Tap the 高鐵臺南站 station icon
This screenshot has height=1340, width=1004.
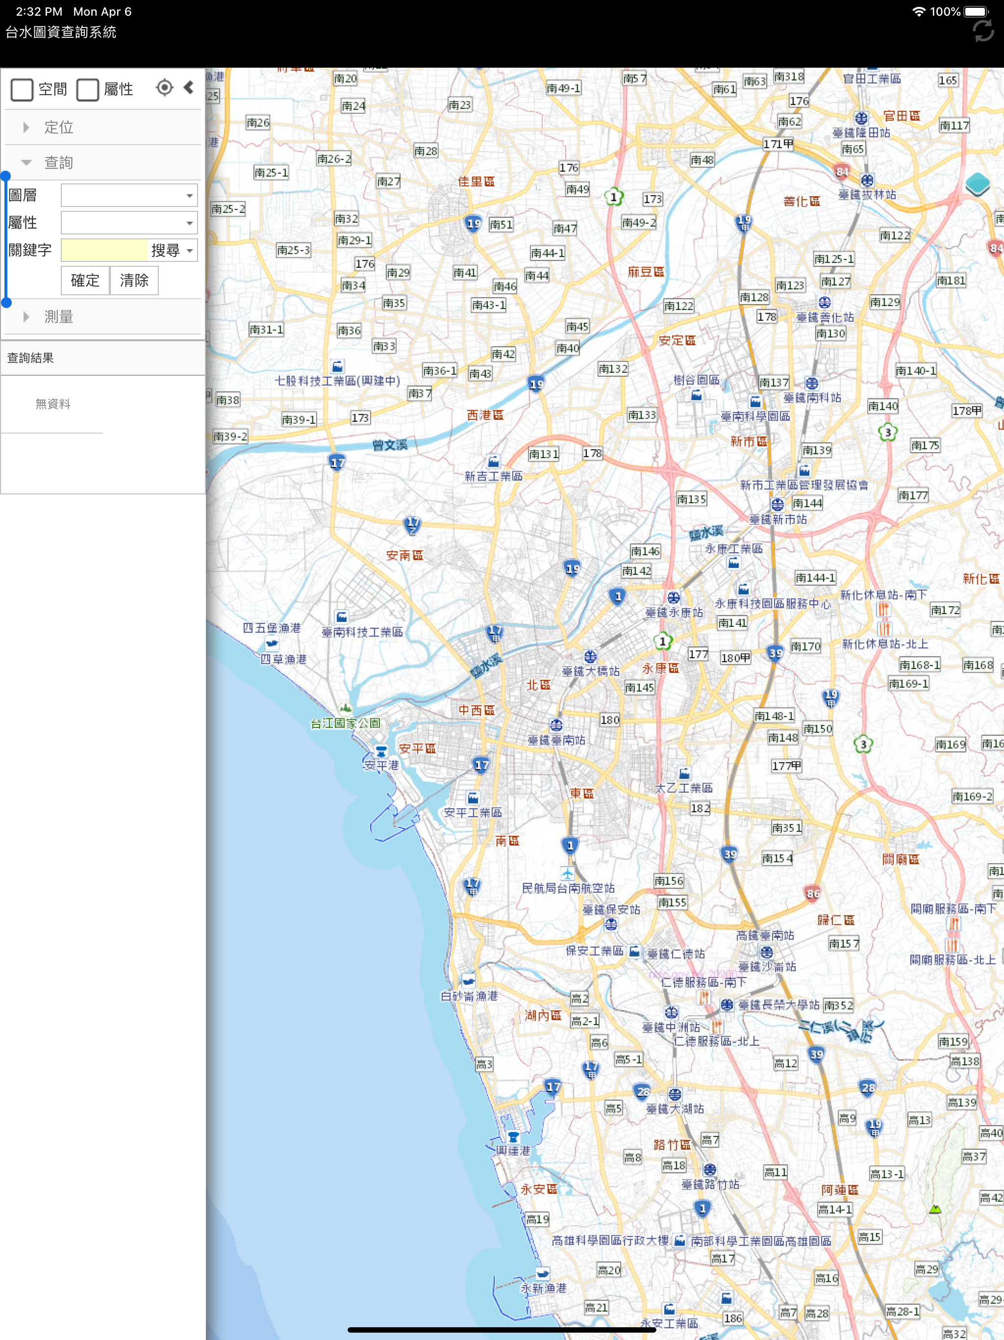click(x=767, y=952)
